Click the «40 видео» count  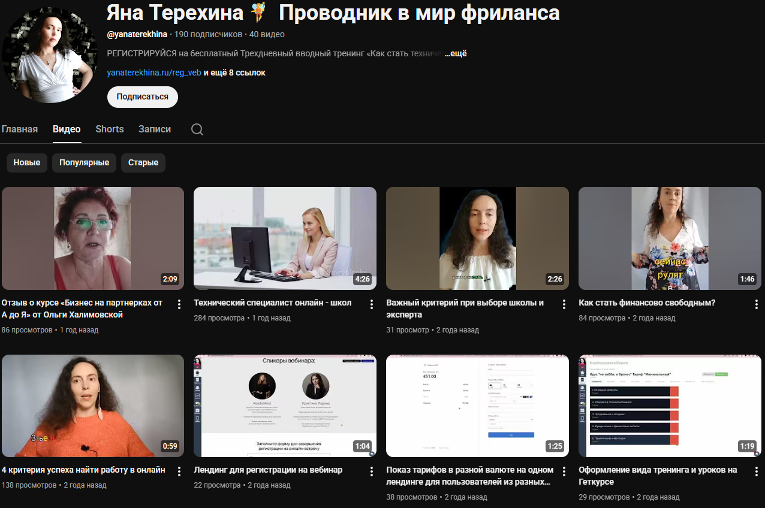[x=267, y=34]
